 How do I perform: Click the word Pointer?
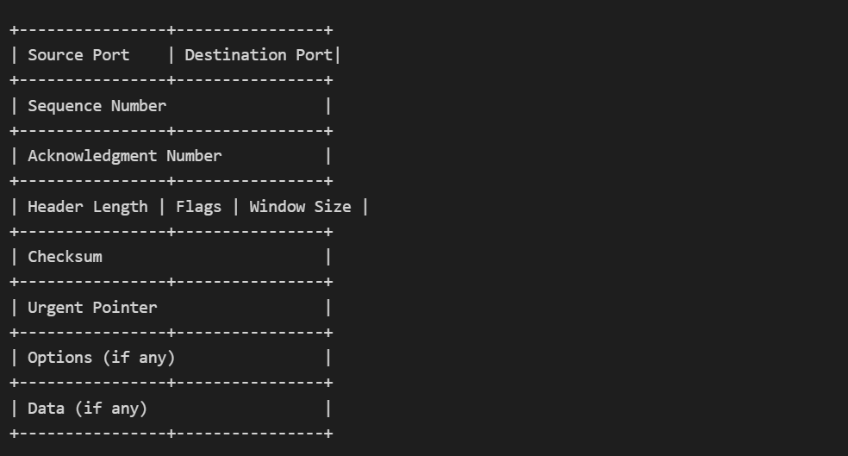pos(125,308)
